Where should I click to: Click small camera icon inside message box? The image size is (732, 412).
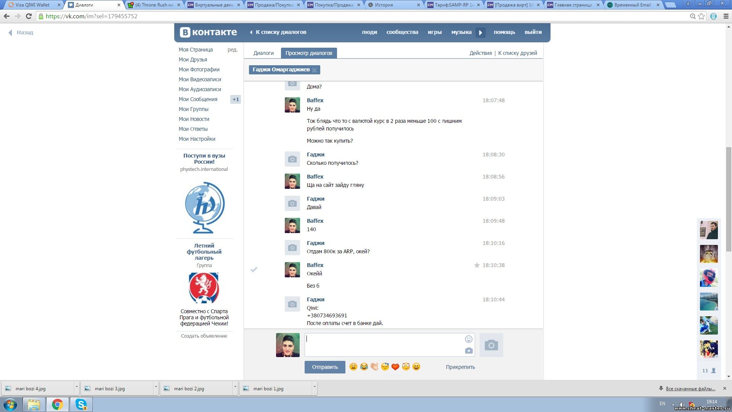(469, 351)
